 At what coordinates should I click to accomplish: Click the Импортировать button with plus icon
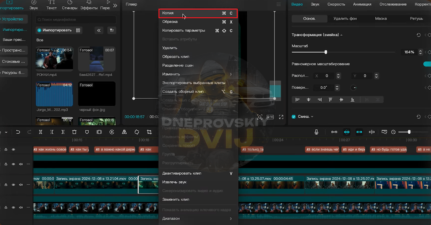click(x=55, y=30)
